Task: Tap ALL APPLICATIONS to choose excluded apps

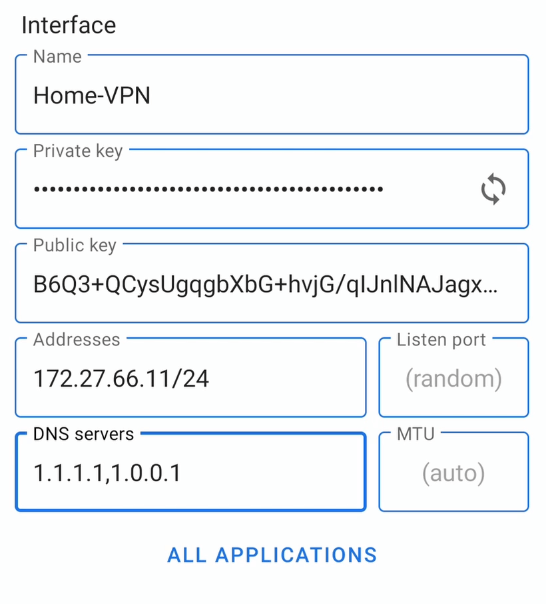Action: click(272, 555)
